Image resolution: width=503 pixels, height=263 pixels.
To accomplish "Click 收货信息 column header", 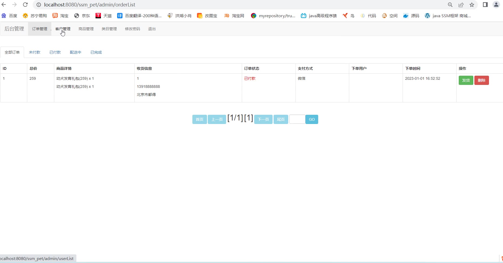I will pyautogui.click(x=144, y=68).
